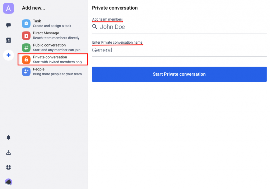This screenshot has height=189, width=270.
Task: Click the green hashtag Public conversation icon
Action: [26, 48]
